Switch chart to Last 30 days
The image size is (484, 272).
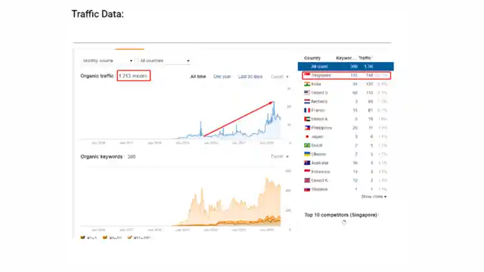(250, 77)
